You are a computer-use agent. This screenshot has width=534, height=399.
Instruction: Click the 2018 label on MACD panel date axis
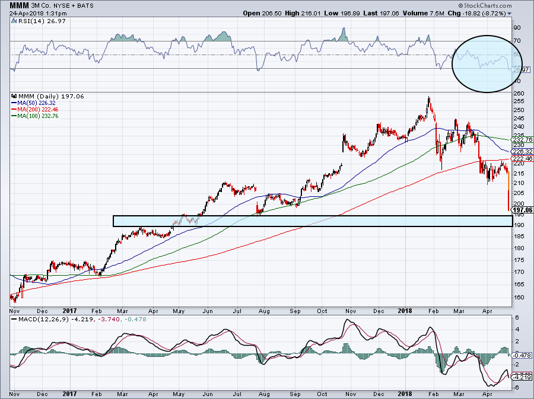click(x=405, y=394)
